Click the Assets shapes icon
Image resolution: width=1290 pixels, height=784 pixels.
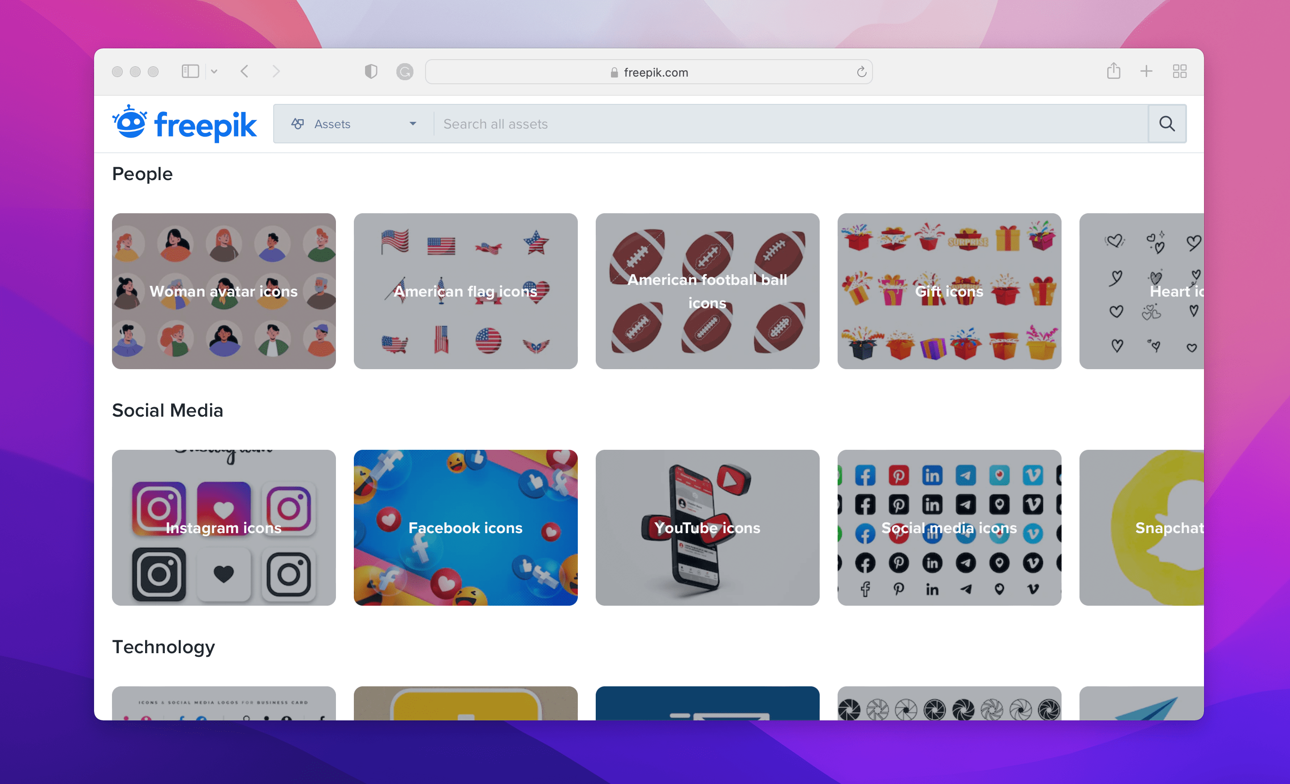[x=298, y=124]
